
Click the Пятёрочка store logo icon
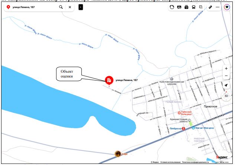[x=183, y=128]
